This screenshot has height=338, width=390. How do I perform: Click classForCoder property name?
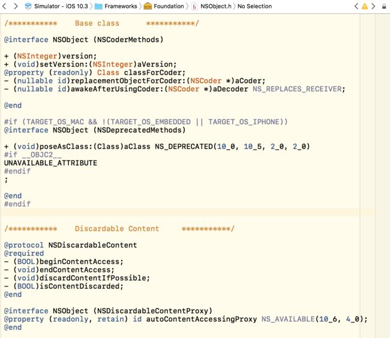(x=154, y=73)
